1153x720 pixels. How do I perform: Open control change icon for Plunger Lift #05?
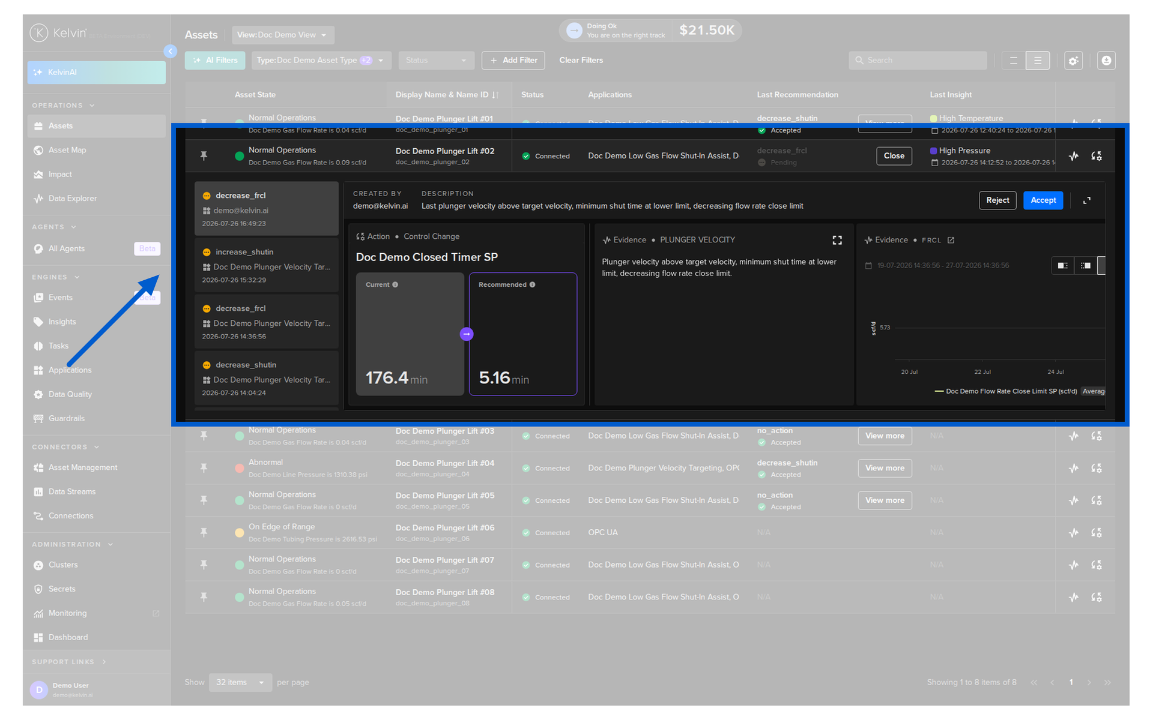pos(1097,500)
